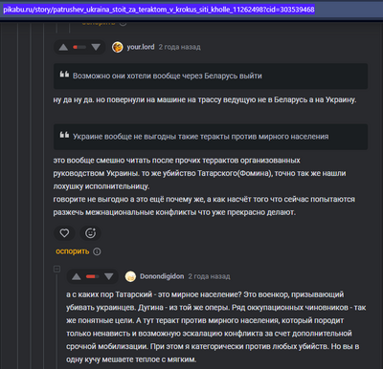The height and width of the screenshot is (369, 383).
Task: Click the rating bar on your.lord's comment
Action: tap(79, 47)
